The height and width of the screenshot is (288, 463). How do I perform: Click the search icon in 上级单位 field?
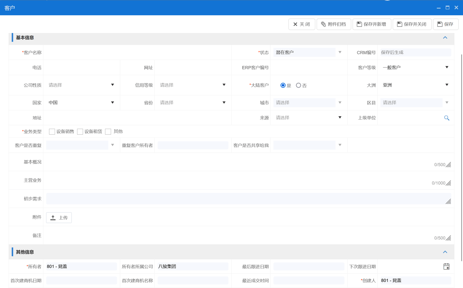pos(446,118)
